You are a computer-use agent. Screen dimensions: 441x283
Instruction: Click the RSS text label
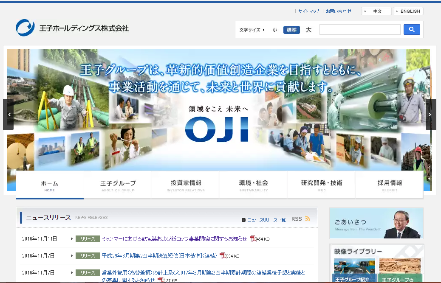click(x=297, y=219)
